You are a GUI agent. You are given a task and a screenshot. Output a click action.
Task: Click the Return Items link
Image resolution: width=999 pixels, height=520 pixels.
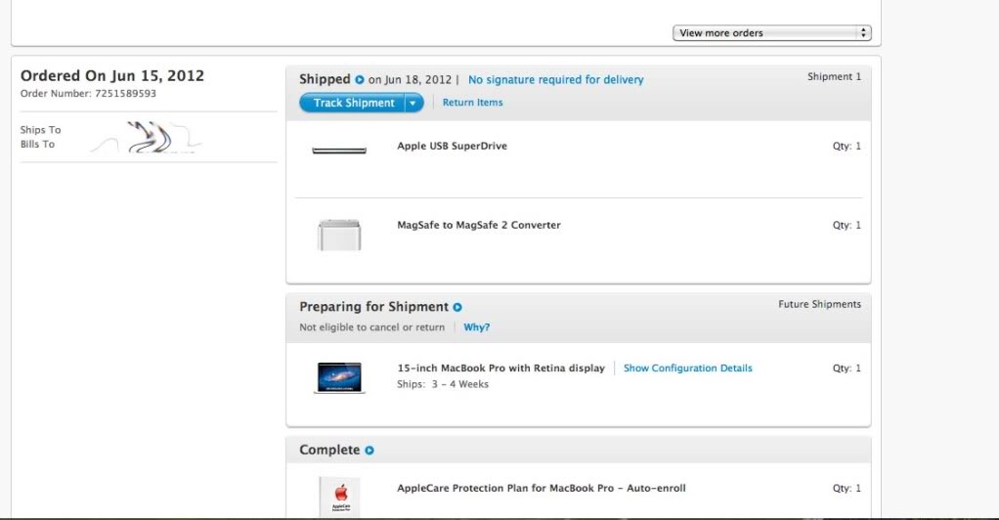(472, 102)
